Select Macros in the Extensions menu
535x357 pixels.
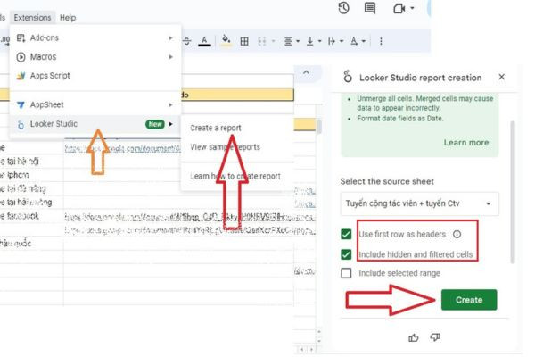(x=95, y=57)
